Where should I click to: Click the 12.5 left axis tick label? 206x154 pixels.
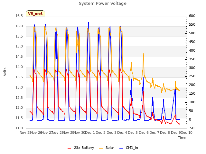point(19,98)
